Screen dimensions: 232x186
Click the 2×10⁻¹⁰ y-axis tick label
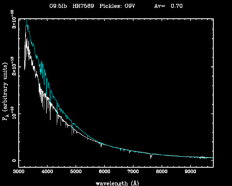(x=13, y=66)
